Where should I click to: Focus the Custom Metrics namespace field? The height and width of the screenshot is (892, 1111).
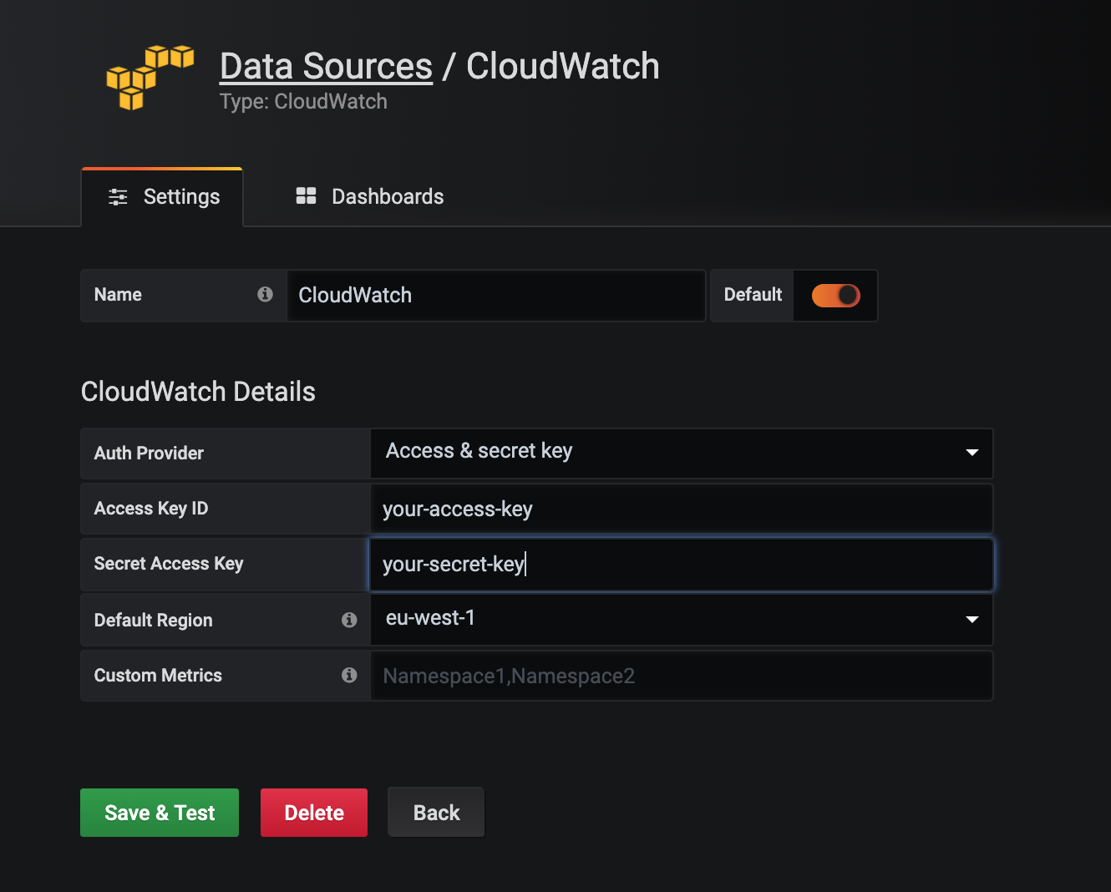682,676
